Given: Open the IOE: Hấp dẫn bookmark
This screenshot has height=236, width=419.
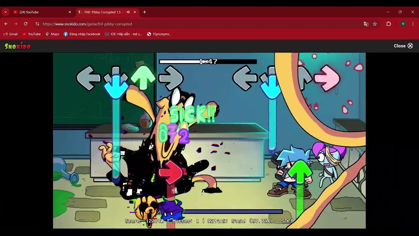Looking at the screenshot, I should coord(123,34).
